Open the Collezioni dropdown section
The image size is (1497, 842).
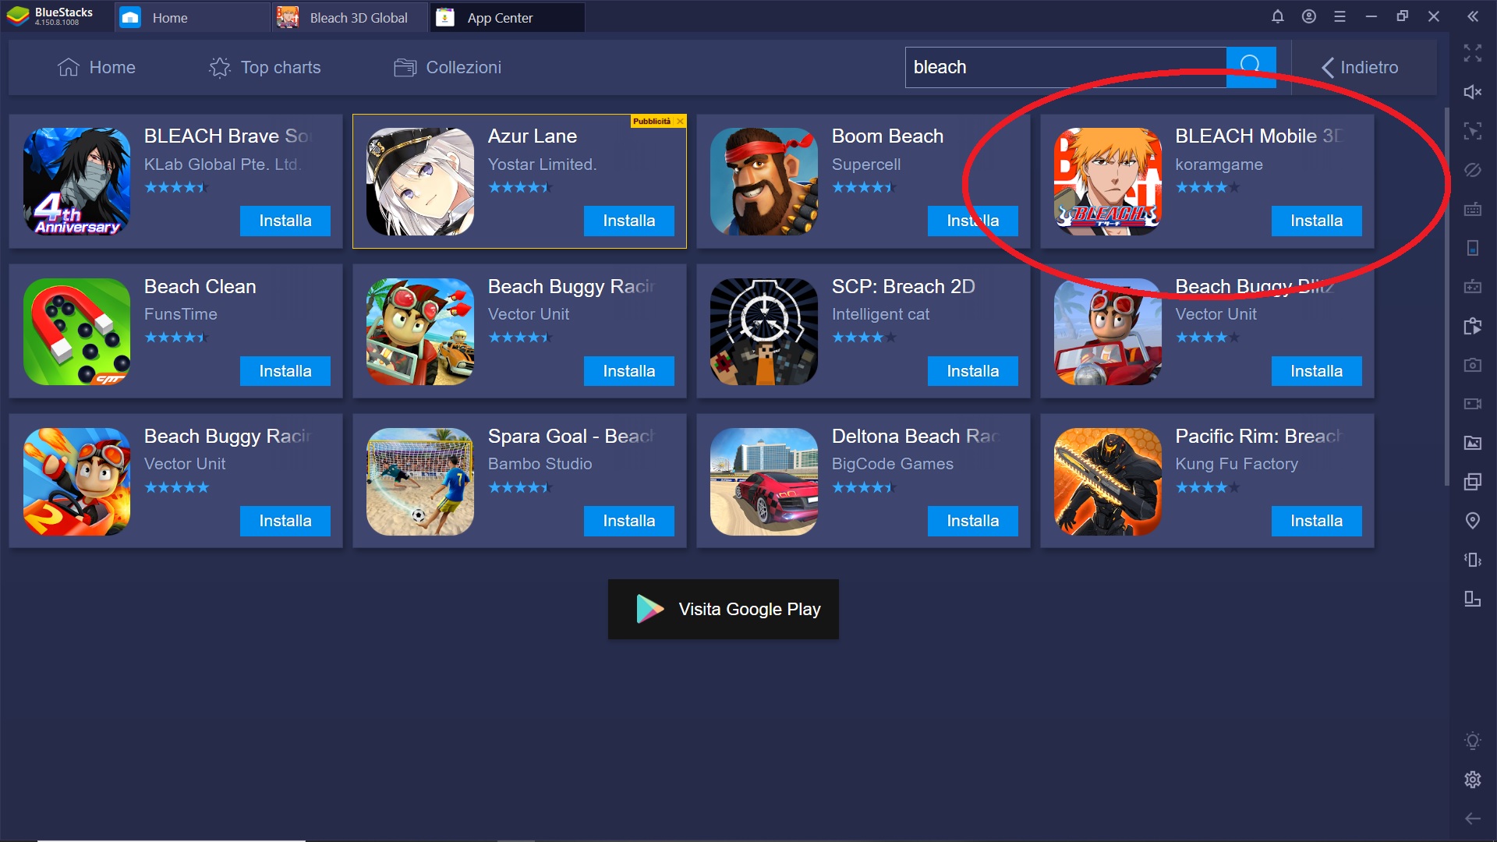448,67
